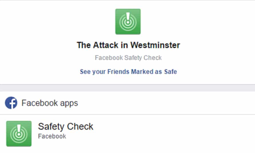Click the word "Westminster" in the headline
The height and width of the screenshot is (153, 255).
point(155,45)
